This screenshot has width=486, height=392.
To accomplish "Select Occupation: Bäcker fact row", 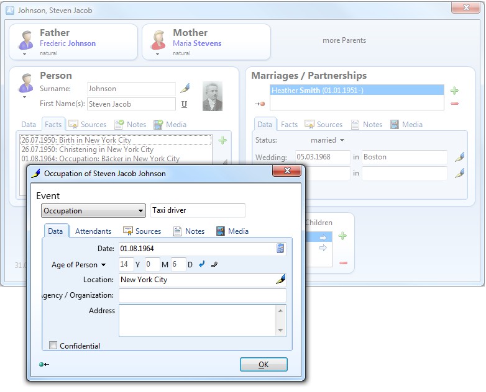I will click(x=116, y=159).
